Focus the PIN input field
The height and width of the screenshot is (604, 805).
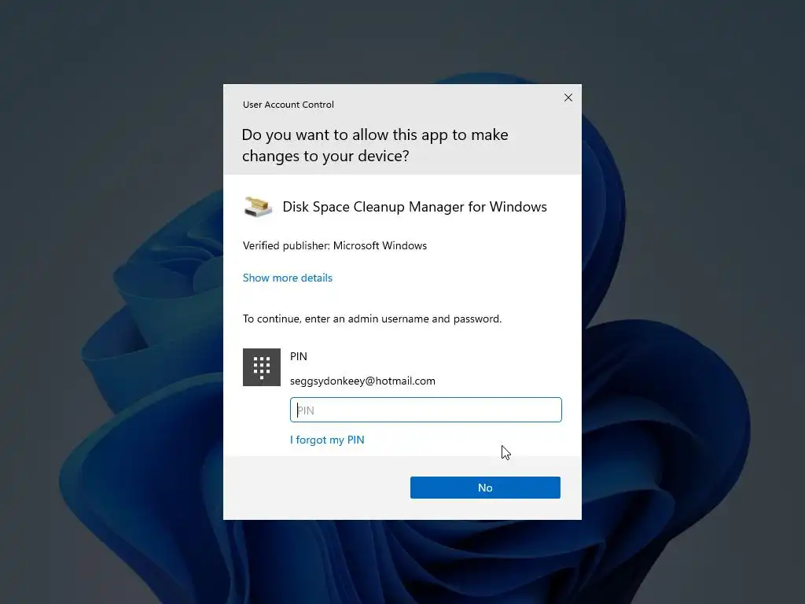425,410
